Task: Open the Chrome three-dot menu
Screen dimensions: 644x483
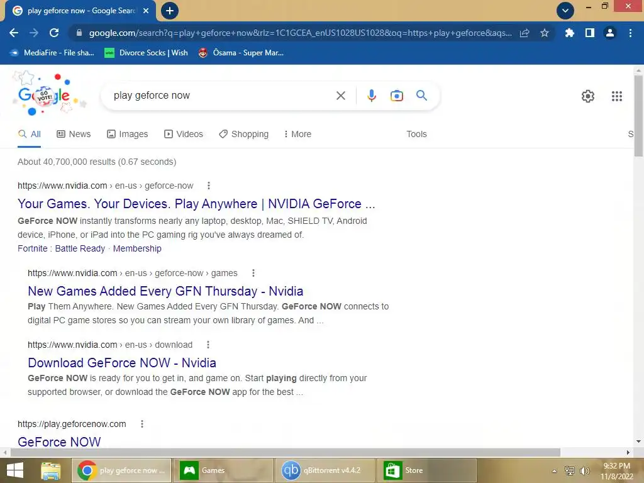Action: click(630, 33)
